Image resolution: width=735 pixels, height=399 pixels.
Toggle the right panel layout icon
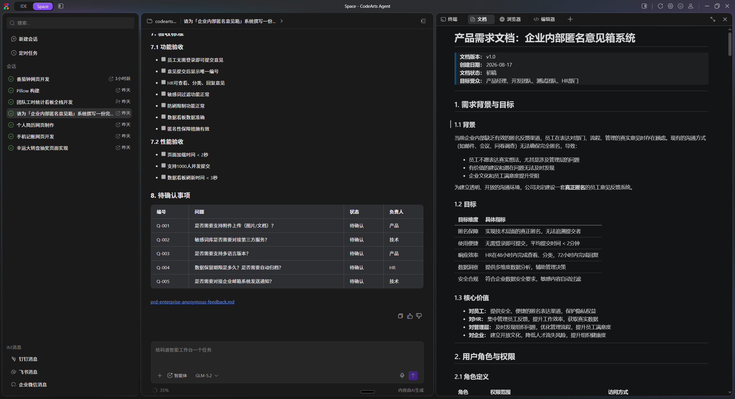(644, 6)
